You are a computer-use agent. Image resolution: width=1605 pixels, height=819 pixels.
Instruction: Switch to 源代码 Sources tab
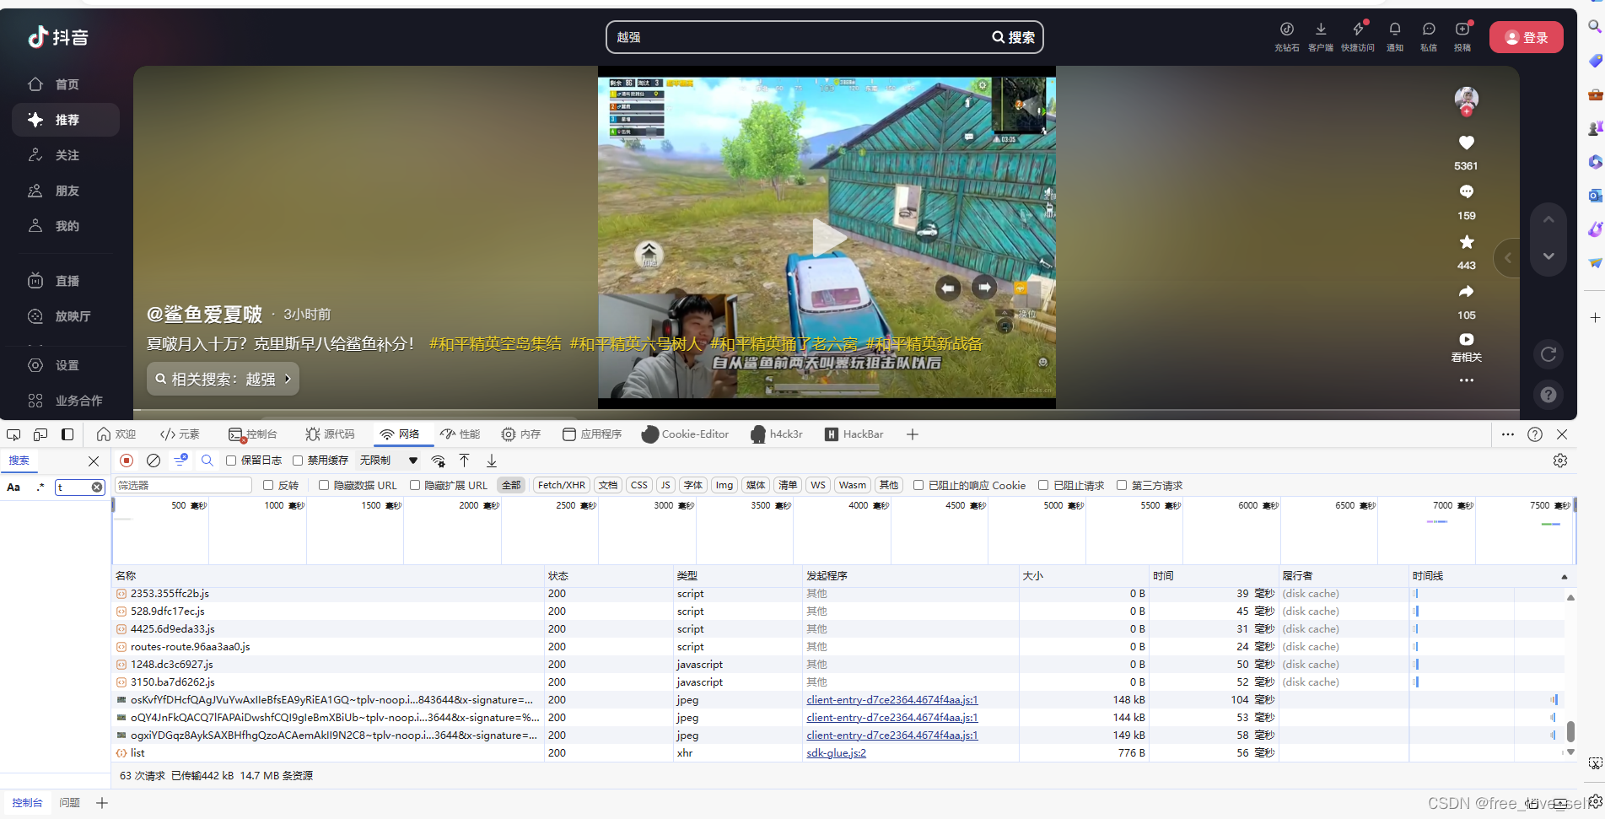[x=331, y=434]
